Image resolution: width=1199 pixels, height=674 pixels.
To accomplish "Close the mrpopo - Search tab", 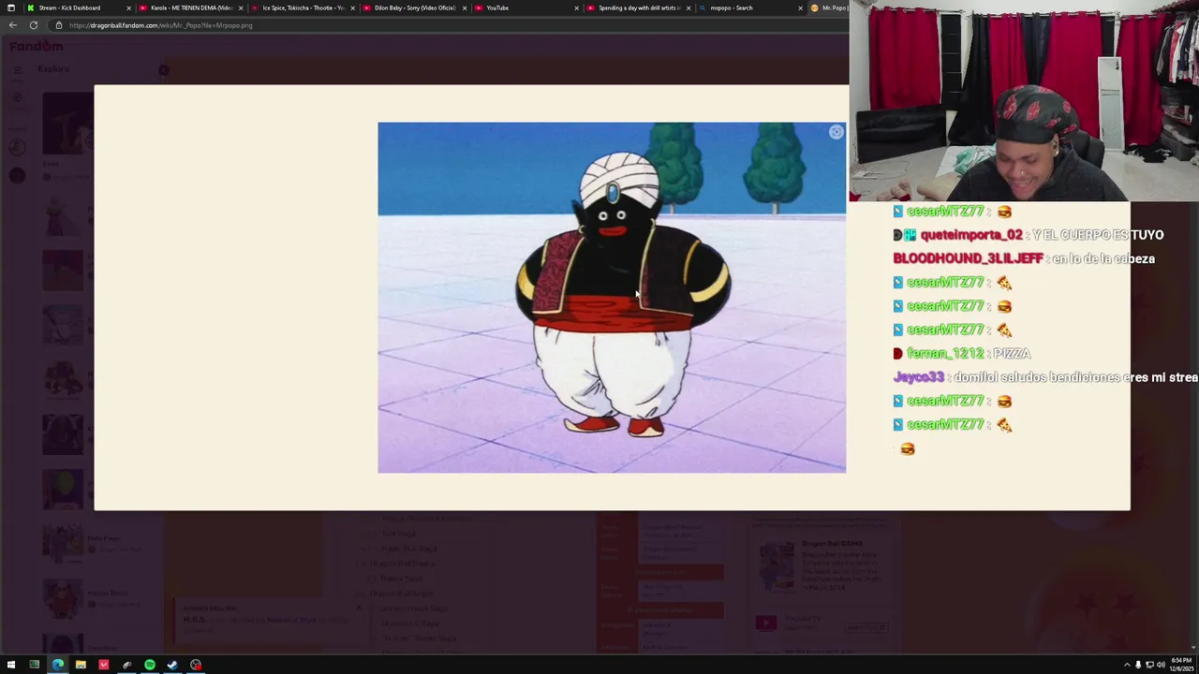I will [x=800, y=8].
